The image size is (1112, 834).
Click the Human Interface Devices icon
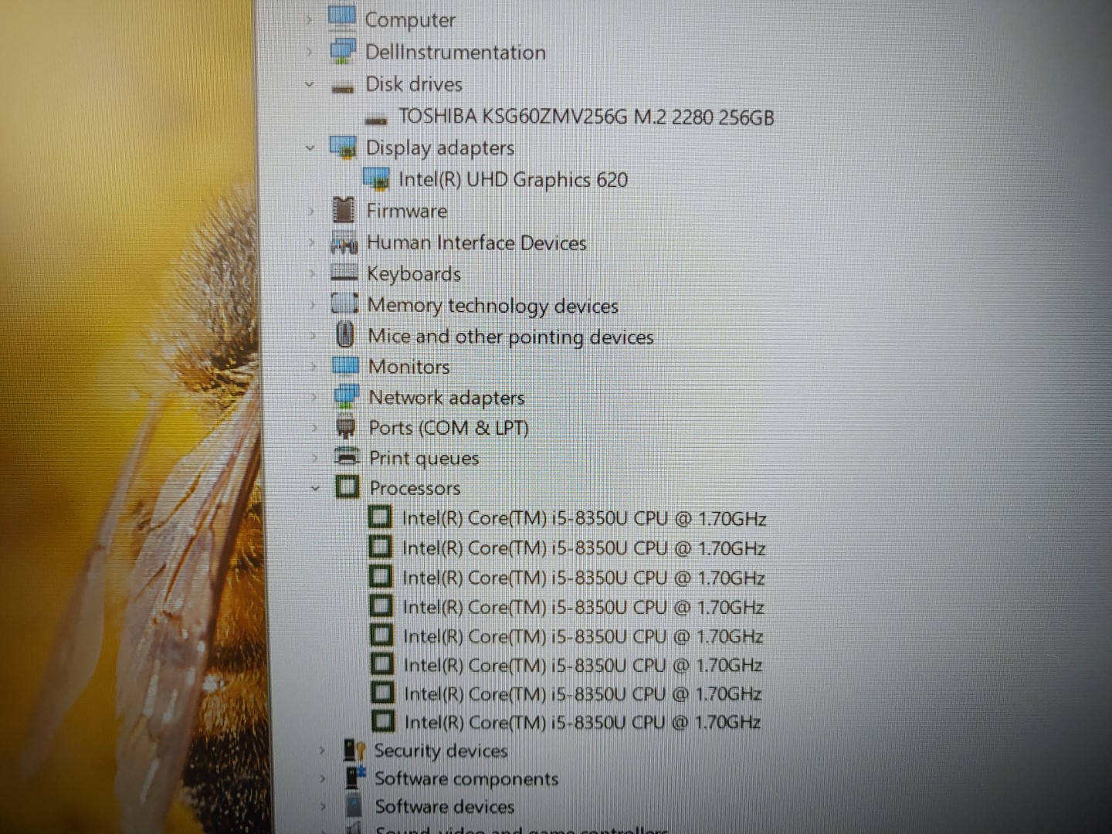pyautogui.click(x=344, y=242)
